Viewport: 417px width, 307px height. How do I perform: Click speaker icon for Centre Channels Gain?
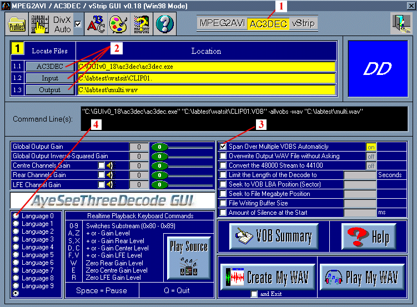[x=110, y=165]
